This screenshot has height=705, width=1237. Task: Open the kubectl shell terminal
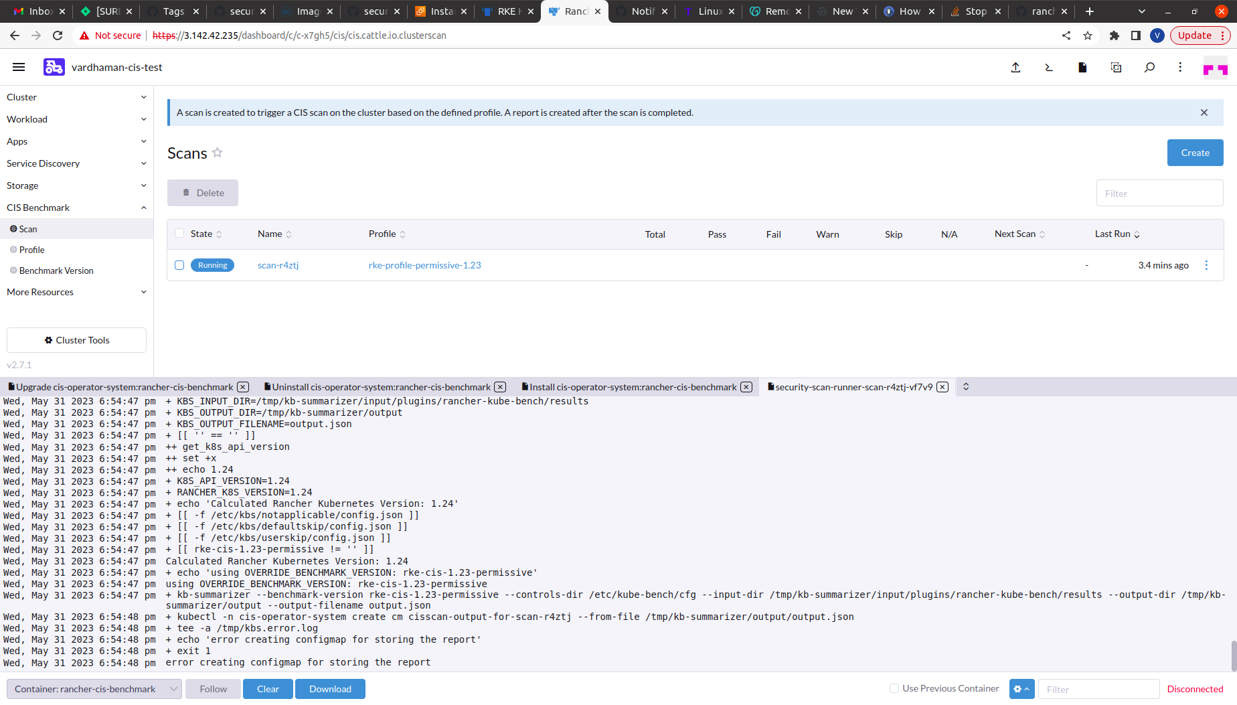[1049, 67]
